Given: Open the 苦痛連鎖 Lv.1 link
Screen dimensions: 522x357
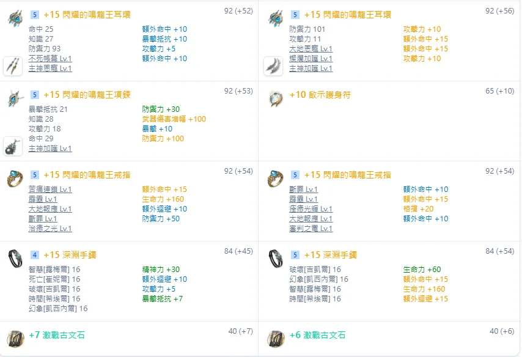Looking at the screenshot, I should 50,190.
